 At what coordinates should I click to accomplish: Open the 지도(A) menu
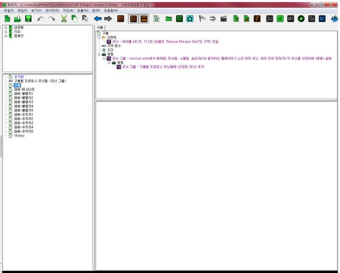(68, 10)
